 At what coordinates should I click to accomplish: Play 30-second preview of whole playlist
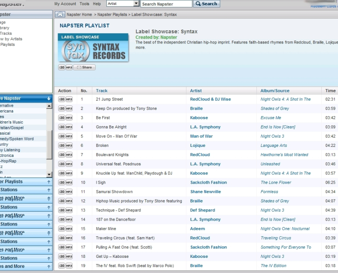point(62,67)
